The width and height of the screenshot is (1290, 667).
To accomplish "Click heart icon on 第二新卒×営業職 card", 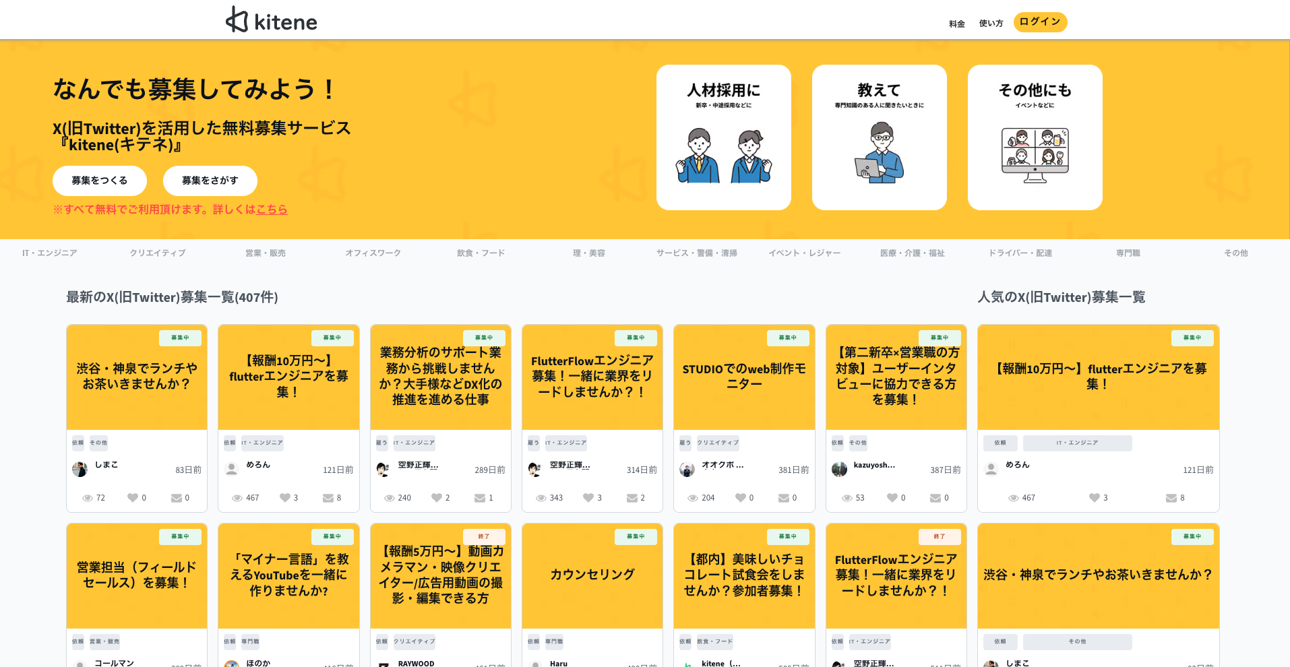I will (x=892, y=498).
